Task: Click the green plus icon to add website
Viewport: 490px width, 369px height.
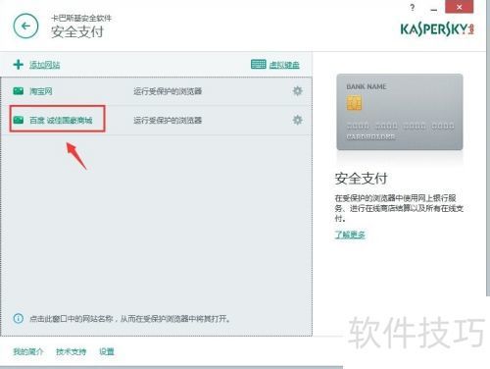Action: [x=19, y=65]
